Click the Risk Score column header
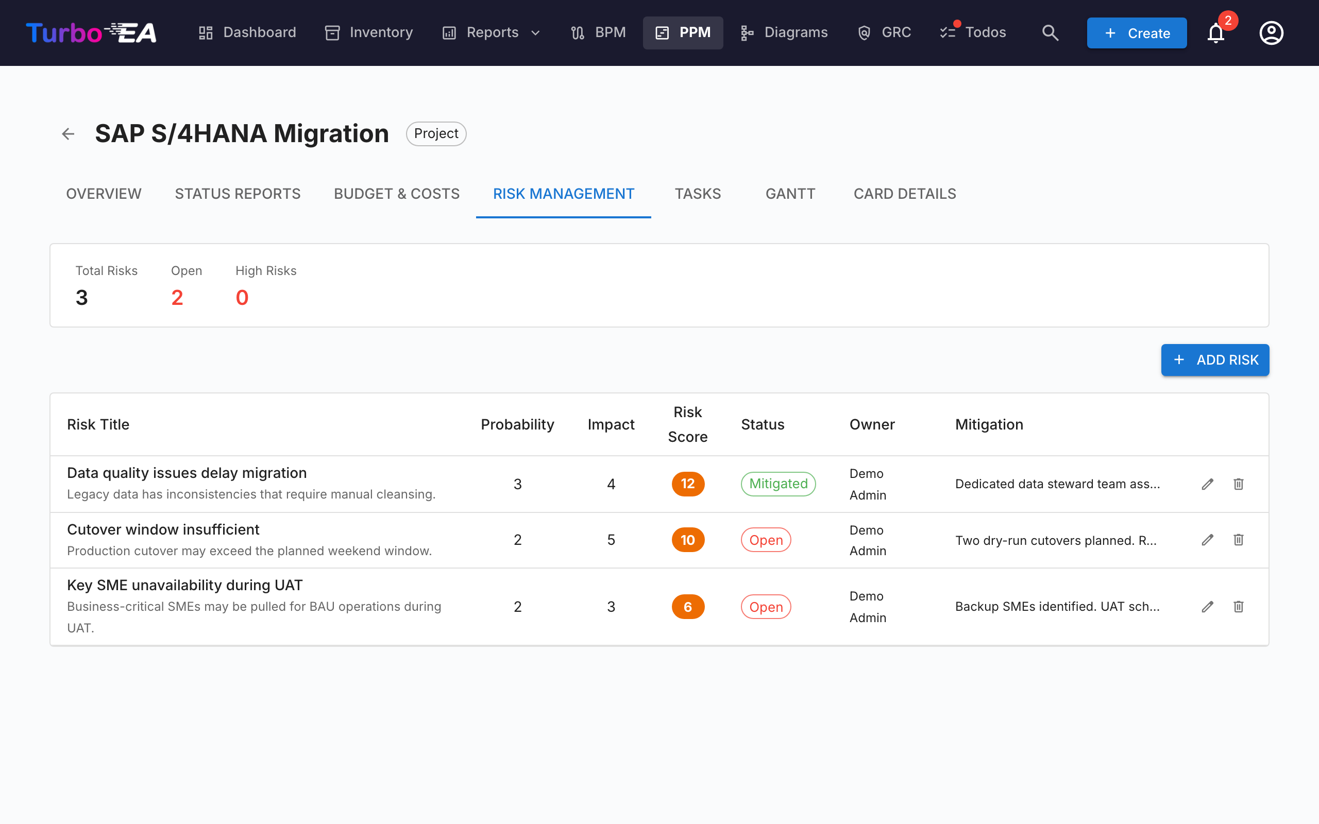Viewport: 1319px width, 824px height. click(688, 424)
